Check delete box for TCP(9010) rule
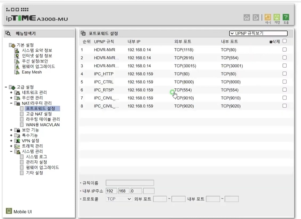The image size is (301, 219). pyautogui.click(x=285, y=98)
